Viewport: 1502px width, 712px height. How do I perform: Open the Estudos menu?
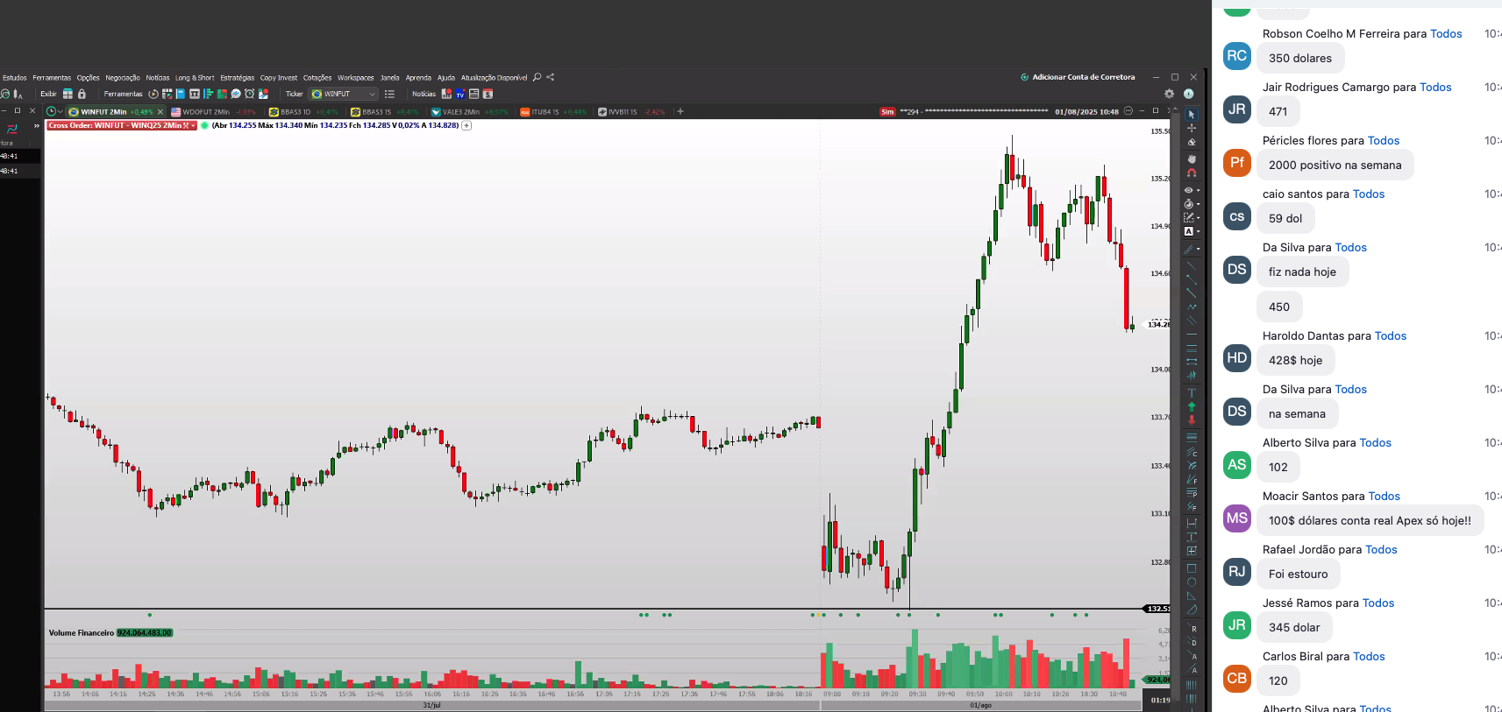click(x=14, y=77)
